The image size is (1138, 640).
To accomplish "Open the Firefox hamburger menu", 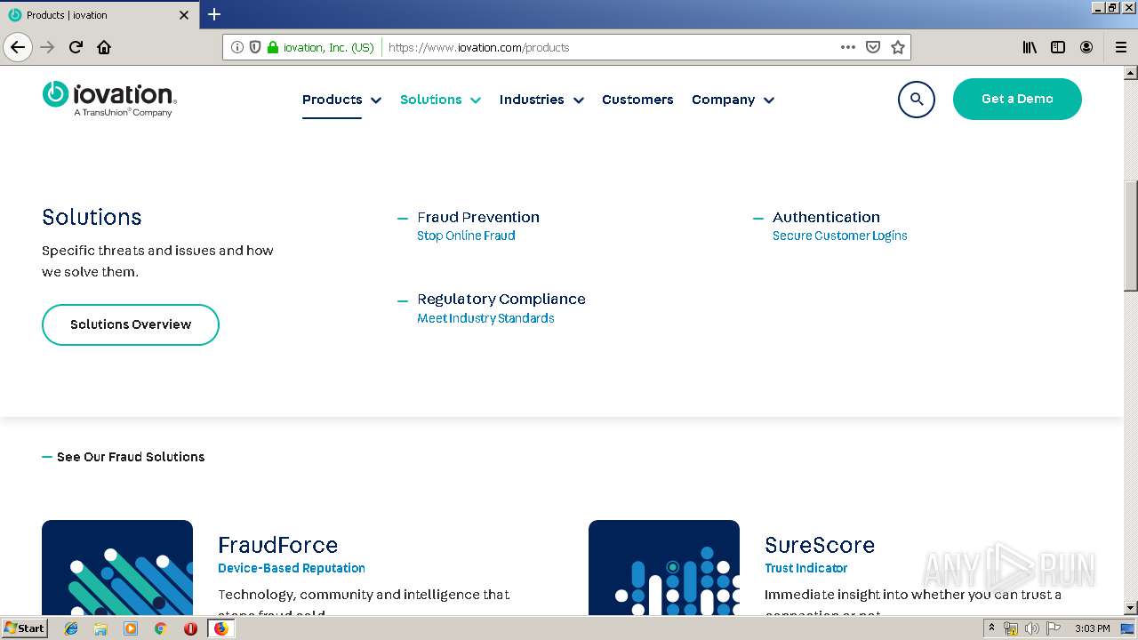I will point(1120,47).
